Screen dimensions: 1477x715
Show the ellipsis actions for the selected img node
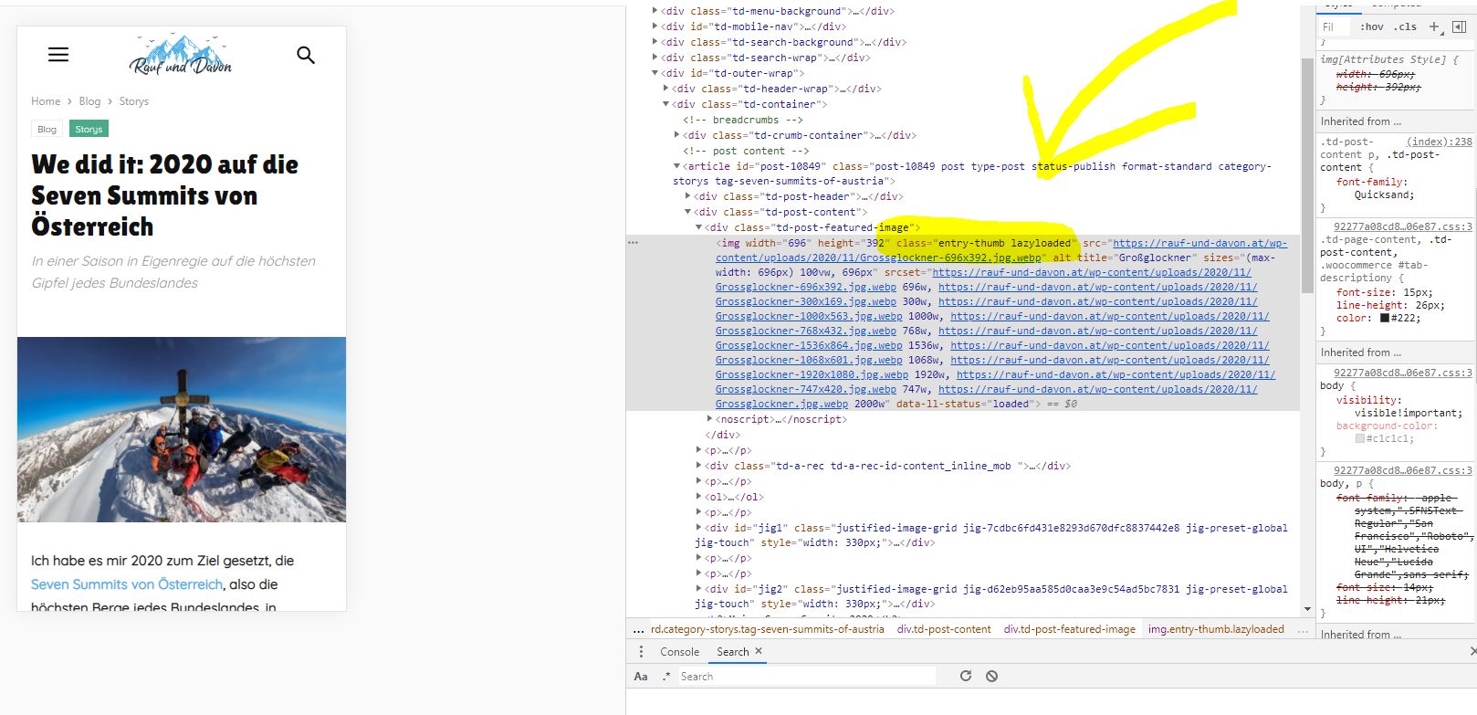pyautogui.click(x=634, y=243)
